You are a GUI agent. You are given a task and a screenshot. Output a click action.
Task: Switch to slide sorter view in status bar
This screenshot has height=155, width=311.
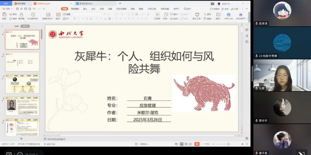[x=186, y=144]
